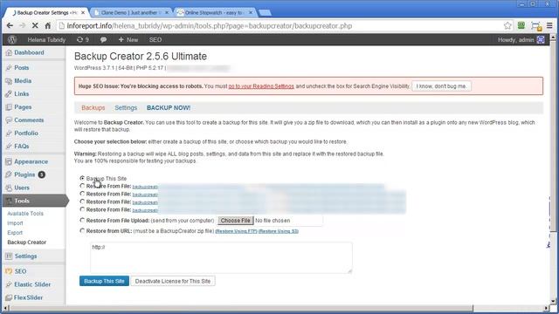Image resolution: width=559 pixels, height=314 pixels.
Task: Open updates counter showing 9
Action: coord(83,40)
